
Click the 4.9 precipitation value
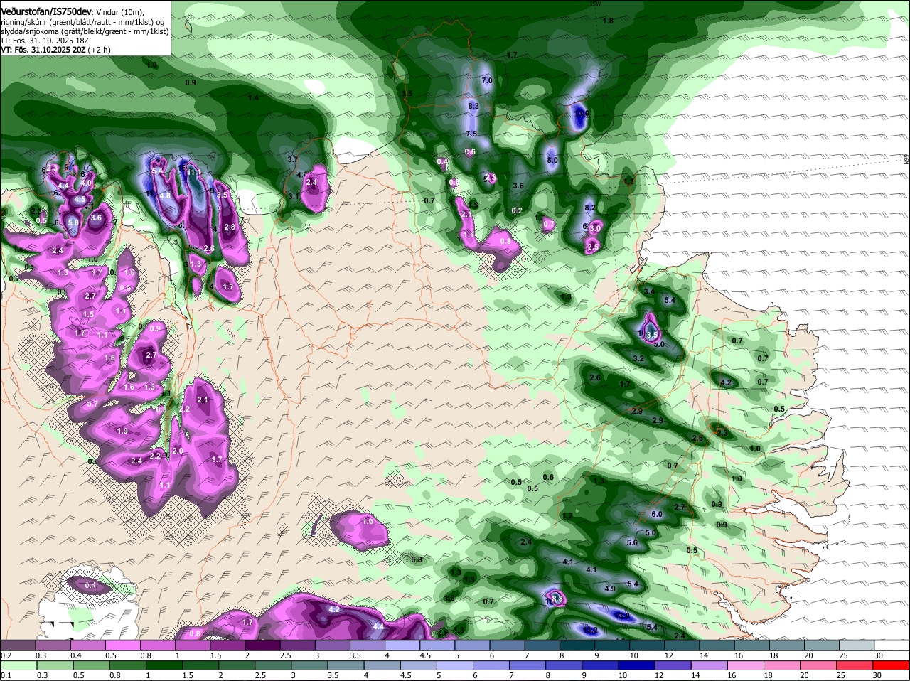coord(609,589)
